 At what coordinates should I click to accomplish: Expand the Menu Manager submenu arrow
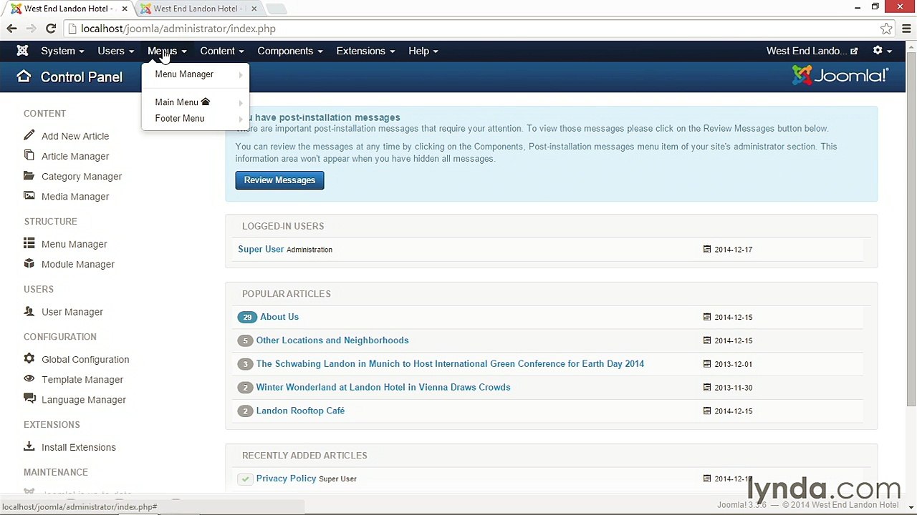pyautogui.click(x=241, y=74)
